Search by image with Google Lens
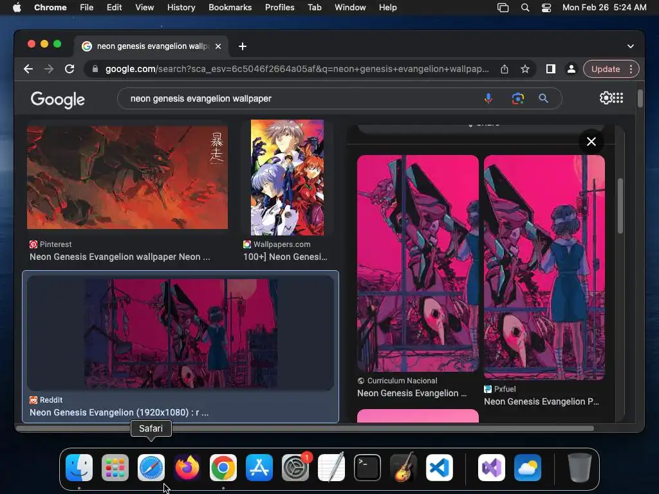The image size is (659, 494). (x=518, y=98)
